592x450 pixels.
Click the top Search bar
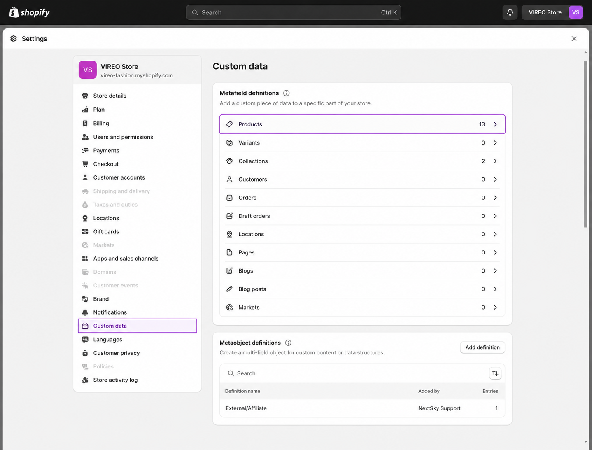294,12
